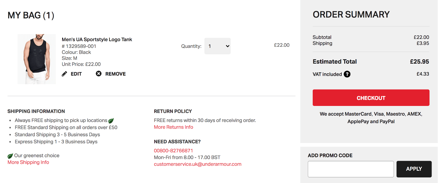Image resolution: width=438 pixels, height=183 pixels.
Task: Focus the promo code input field
Action: pyautogui.click(x=351, y=169)
